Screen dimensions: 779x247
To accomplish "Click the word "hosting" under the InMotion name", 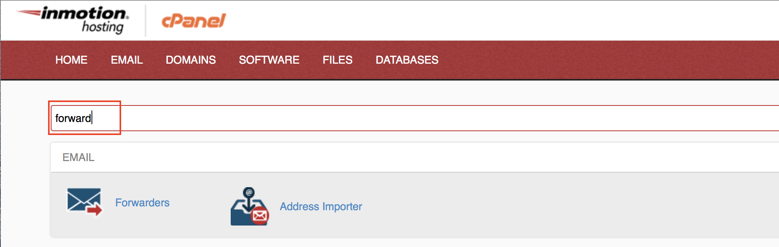I will (x=103, y=27).
